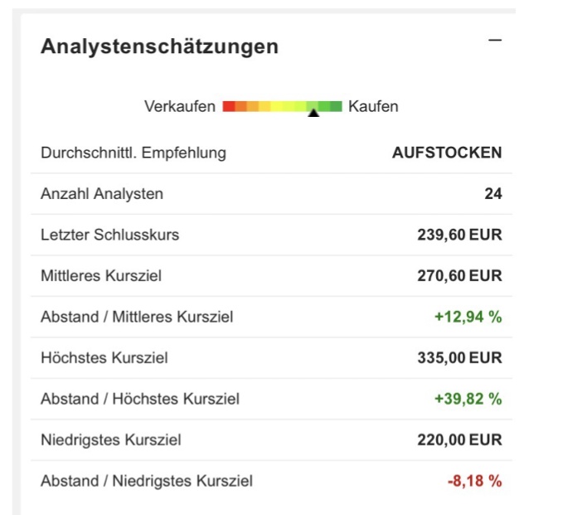The height and width of the screenshot is (515, 582).
Task: Click the 239,60 EUR closing price
Action: pyautogui.click(x=459, y=235)
